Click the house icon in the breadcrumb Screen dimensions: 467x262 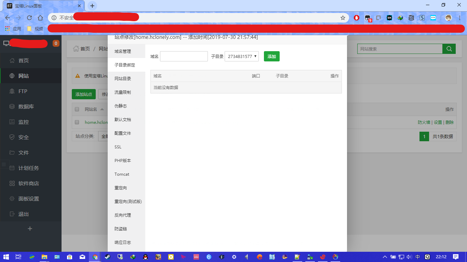point(76,49)
